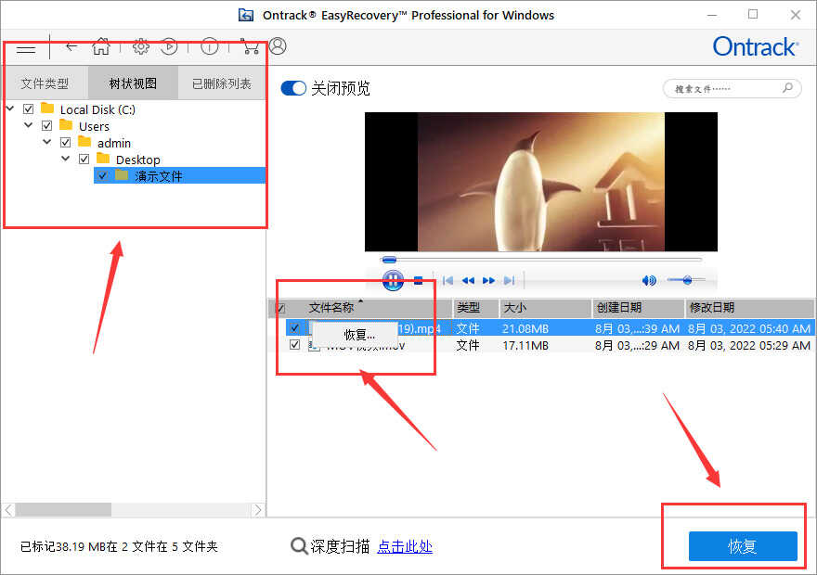Toggle the 关闭预览 preview switch
The image size is (817, 575).
(293, 88)
